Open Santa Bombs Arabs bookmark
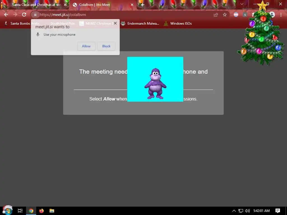The image size is (287, 215). coord(22,24)
